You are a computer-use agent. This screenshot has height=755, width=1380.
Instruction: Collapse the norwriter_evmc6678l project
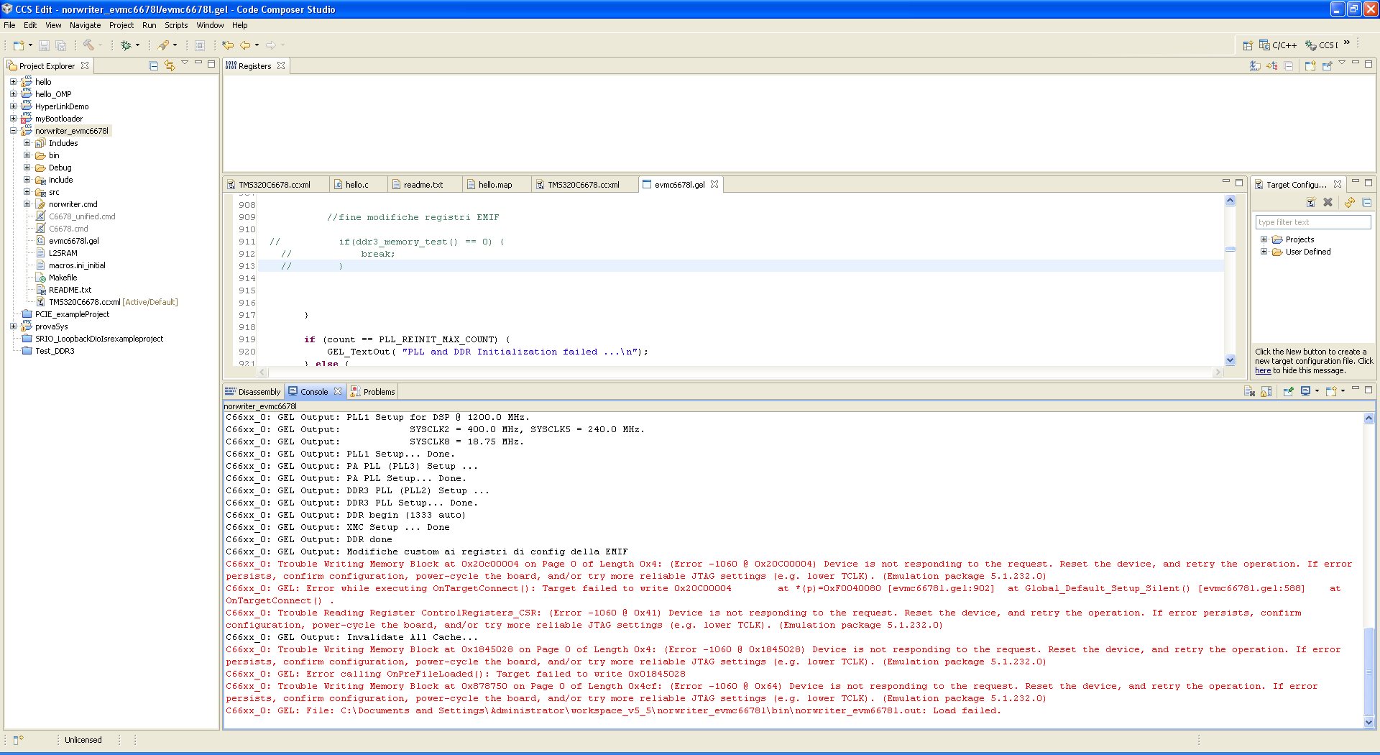[13, 131]
